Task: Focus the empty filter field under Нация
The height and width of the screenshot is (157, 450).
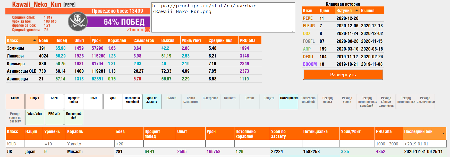Action: click(33, 144)
